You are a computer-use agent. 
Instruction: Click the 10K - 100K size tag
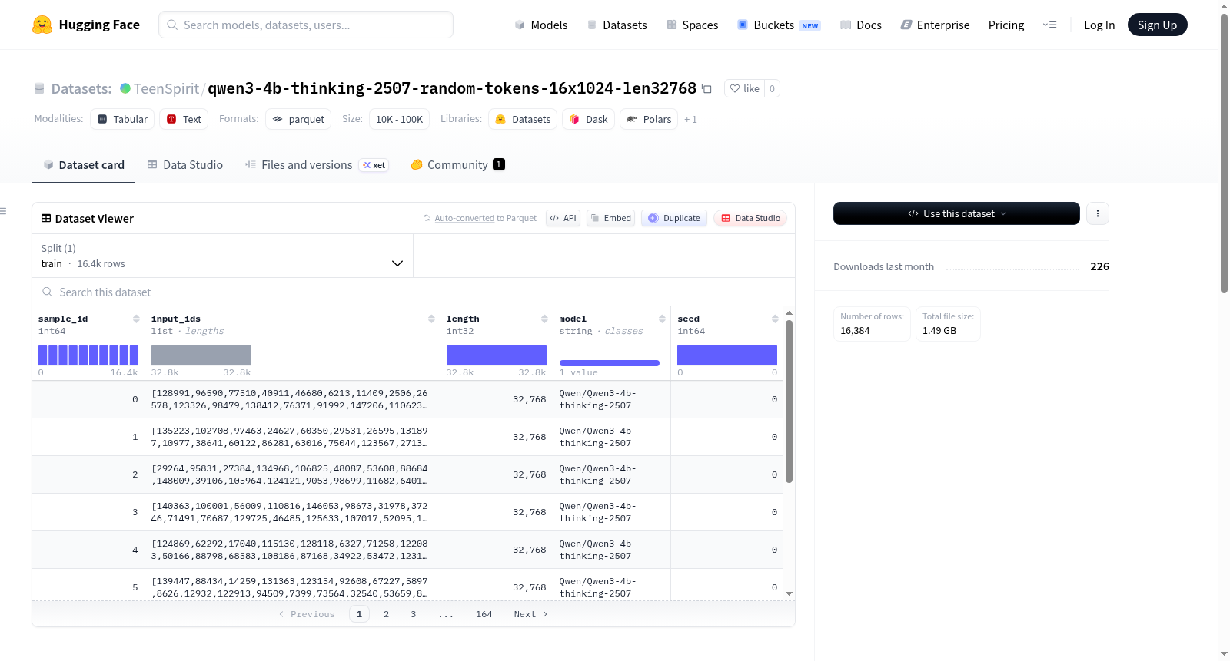(399, 119)
